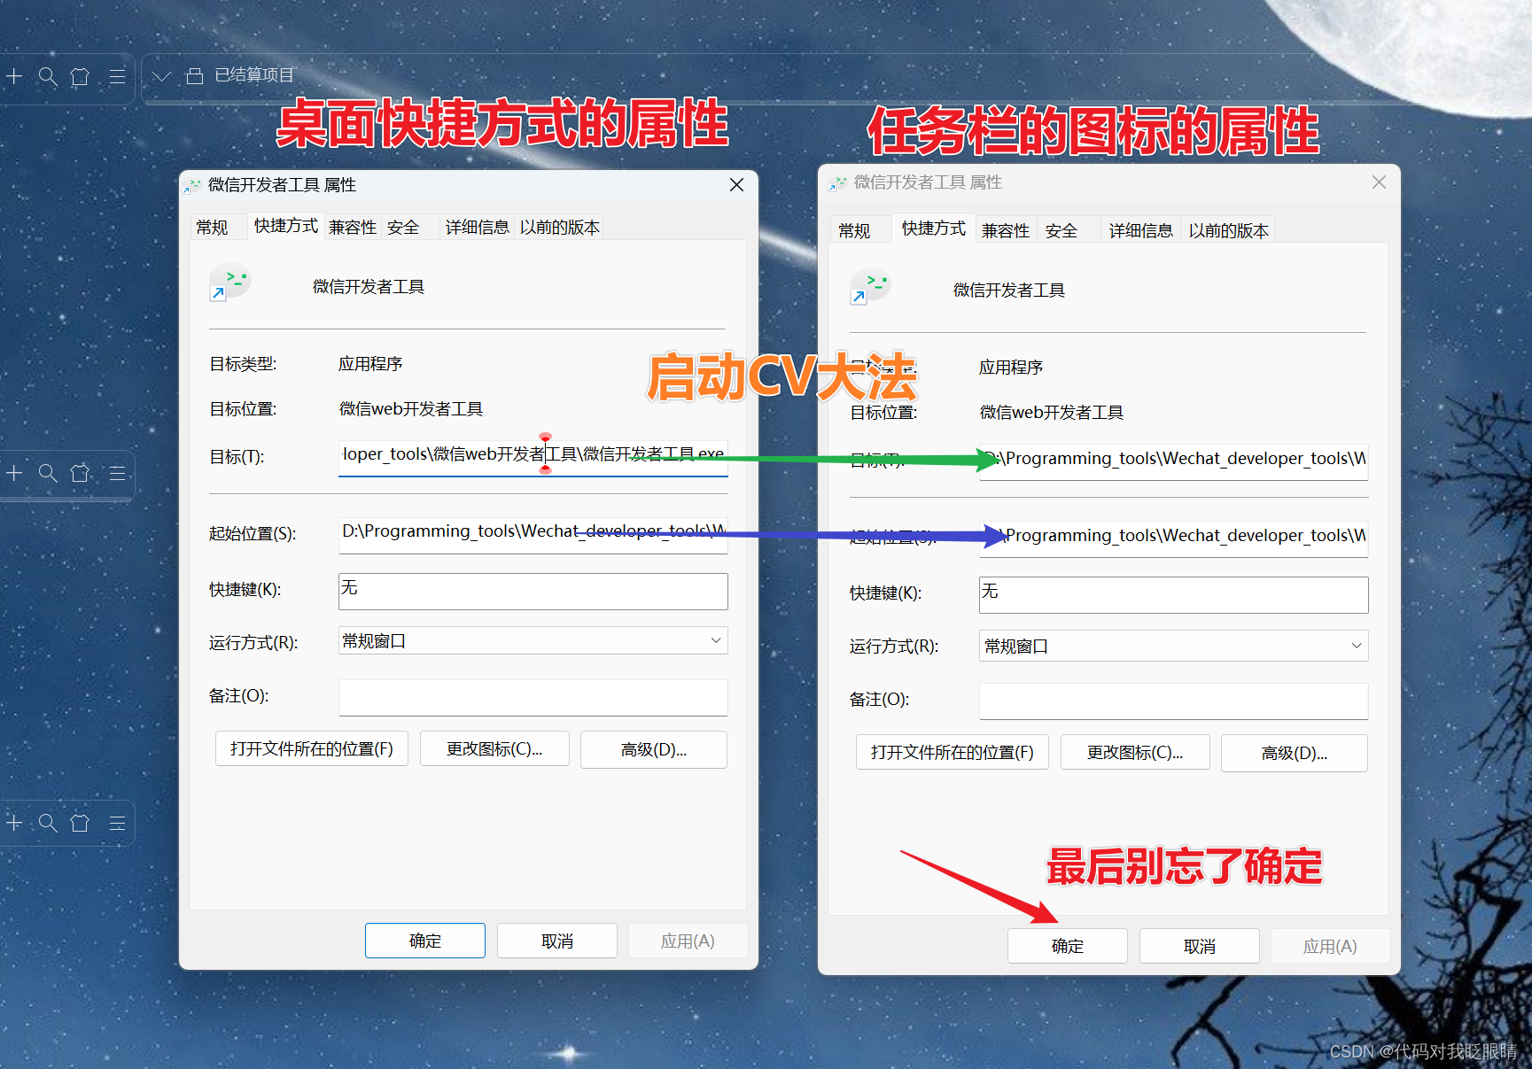Click the 快捷键(K) field in right dialog

(1174, 594)
